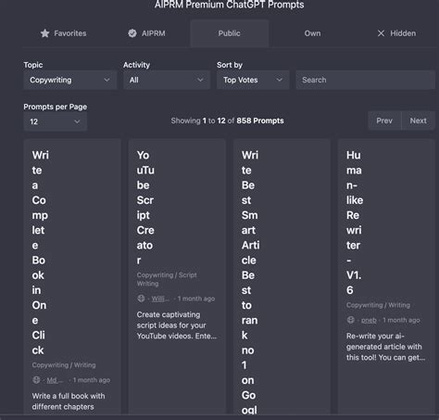This screenshot has height=420, width=439.
Task: Switch to the AIPRM tab
Action: (x=146, y=33)
